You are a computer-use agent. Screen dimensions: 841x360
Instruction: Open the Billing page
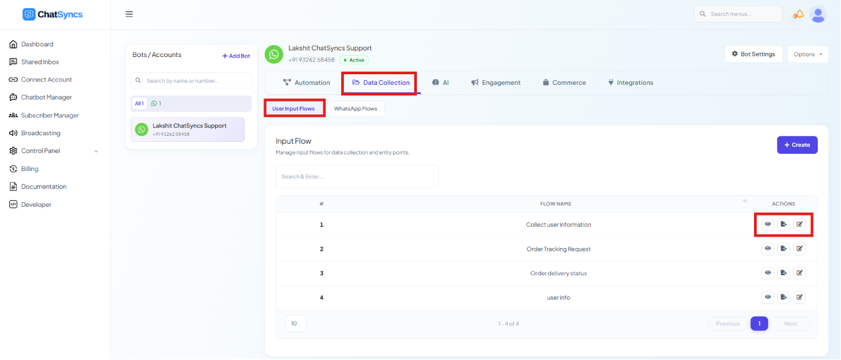click(x=30, y=169)
